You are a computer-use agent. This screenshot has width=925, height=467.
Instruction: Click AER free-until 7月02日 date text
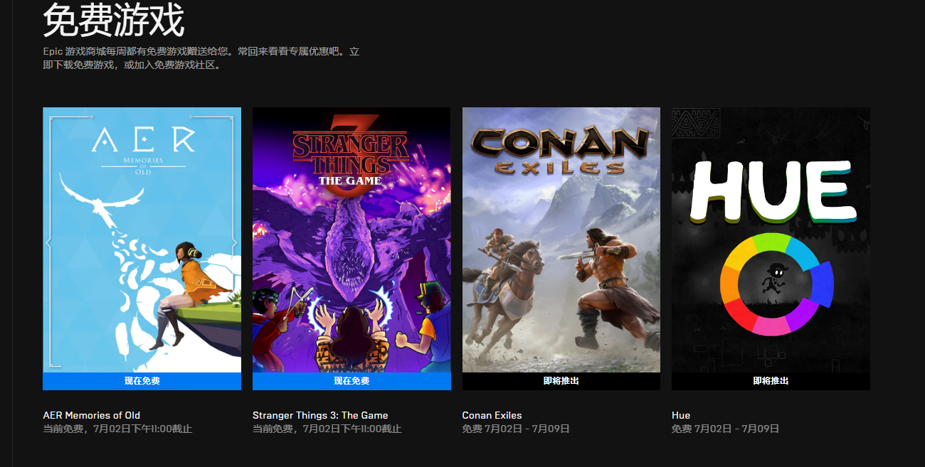[117, 429]
